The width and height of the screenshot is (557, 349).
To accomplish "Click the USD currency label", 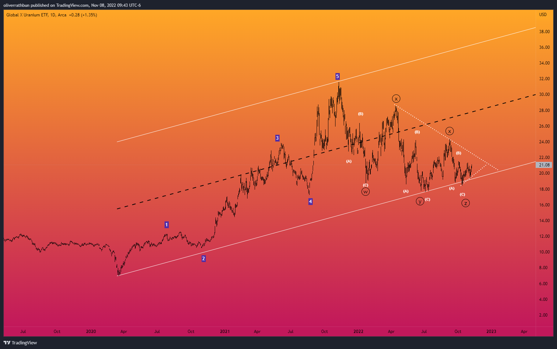I will tap(543, 15).
